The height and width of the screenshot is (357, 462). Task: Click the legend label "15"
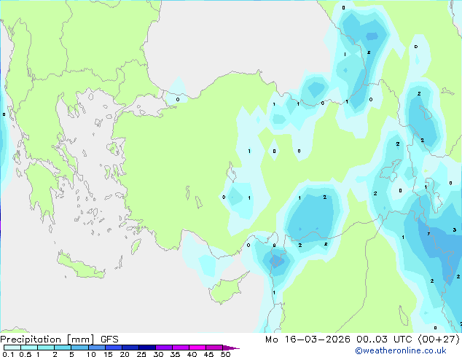tap(108, 354)
